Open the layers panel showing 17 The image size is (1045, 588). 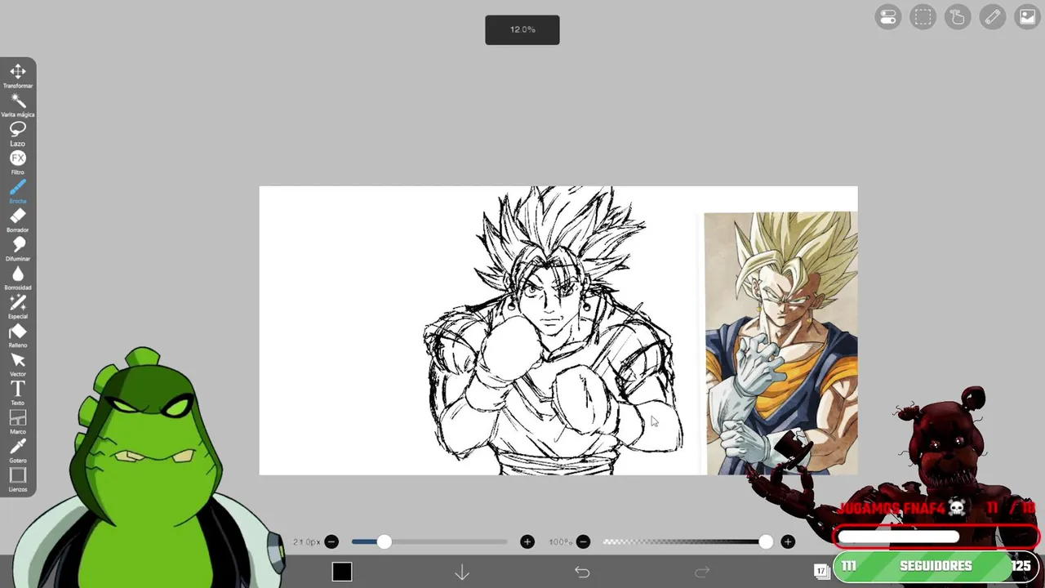(x=821, y=571)
